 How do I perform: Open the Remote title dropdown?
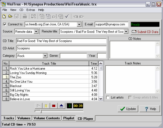(x=126, y=32)
